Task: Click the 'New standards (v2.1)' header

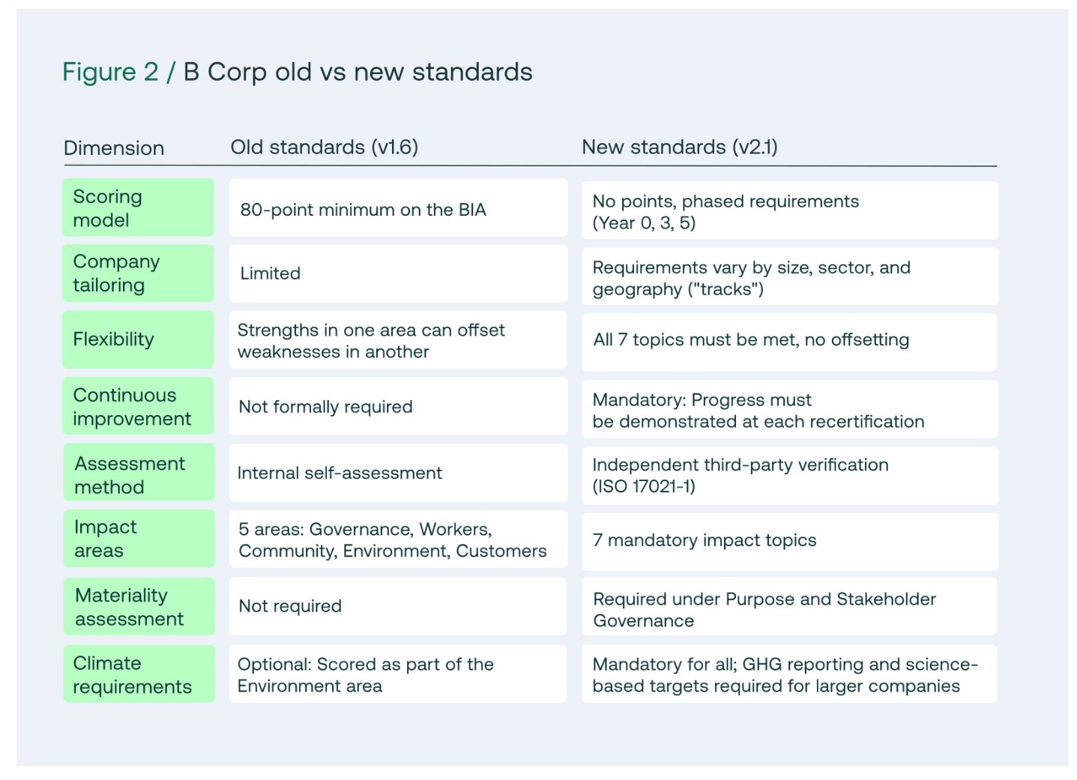Action: click(x=679, y=147)
